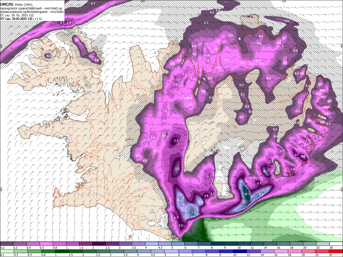Click the 5.0 precipitation value label
Image resolution: width=343 pixels, height=257 pixels.
(201, 202)
